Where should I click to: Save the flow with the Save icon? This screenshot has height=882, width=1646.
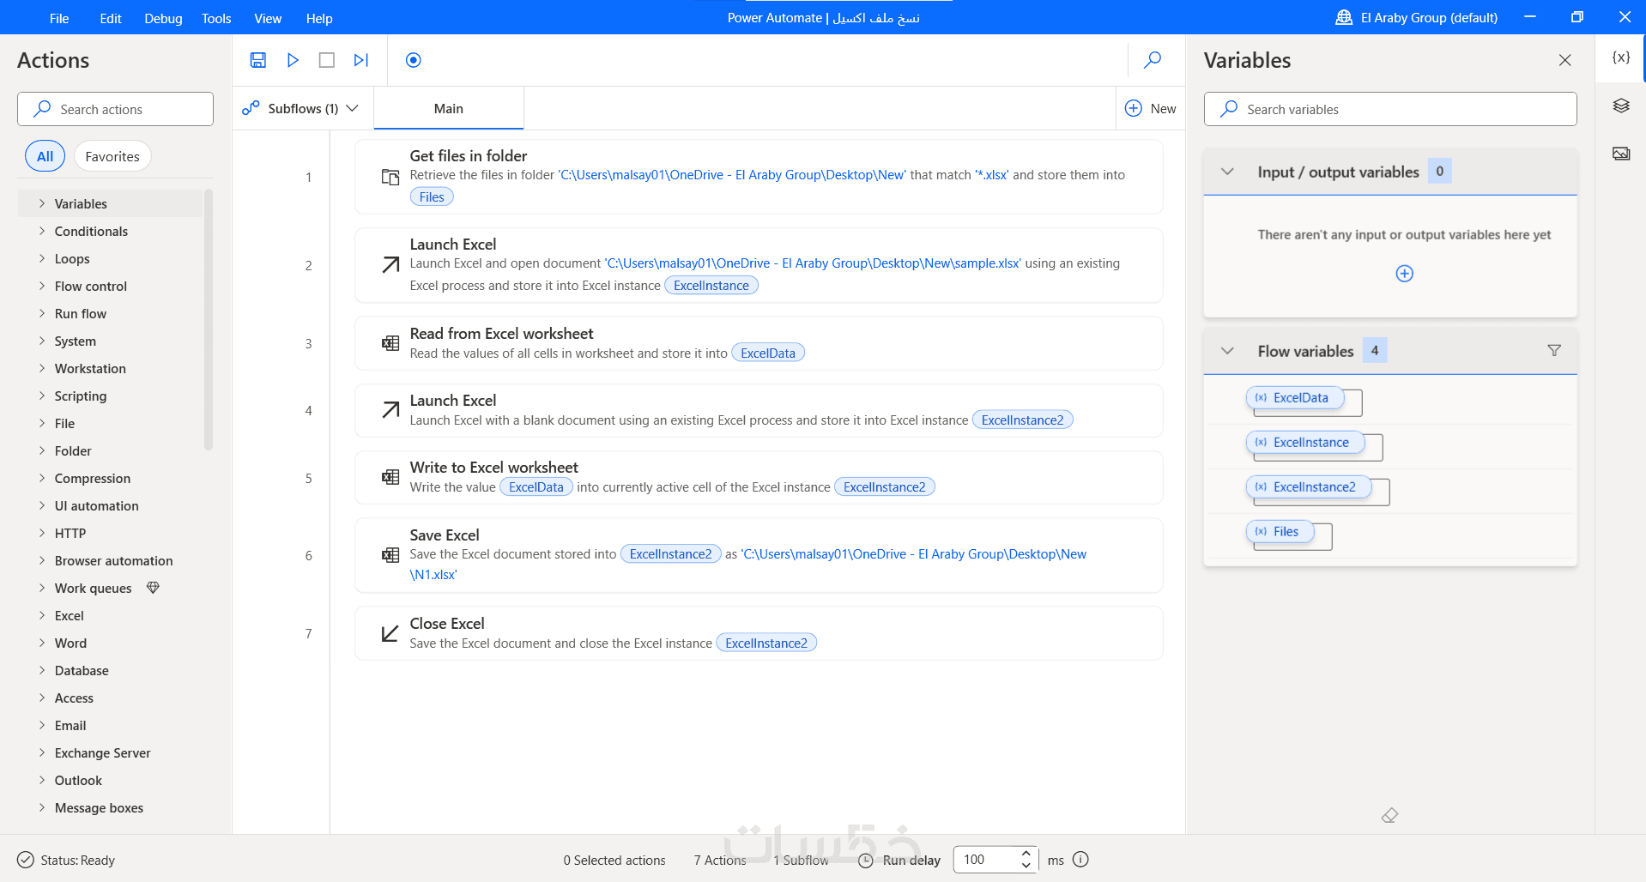click(258, 60)
